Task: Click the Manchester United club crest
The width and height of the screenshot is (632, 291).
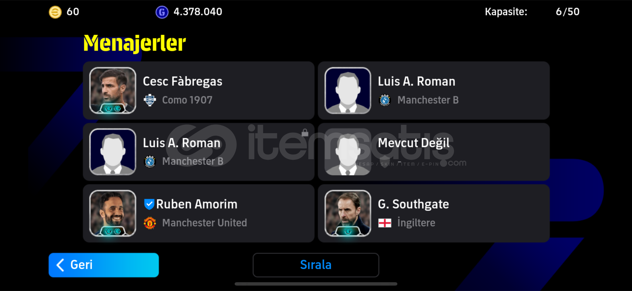Action: 150,223
